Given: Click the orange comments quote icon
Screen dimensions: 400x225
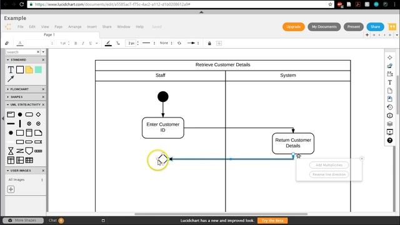Looking at the screenshot, I should coord(392,26).
